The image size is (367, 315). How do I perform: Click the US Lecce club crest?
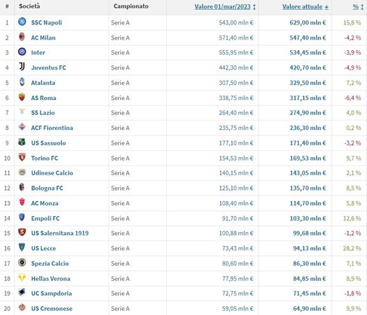pyautogui.click(x=22, y=248)
